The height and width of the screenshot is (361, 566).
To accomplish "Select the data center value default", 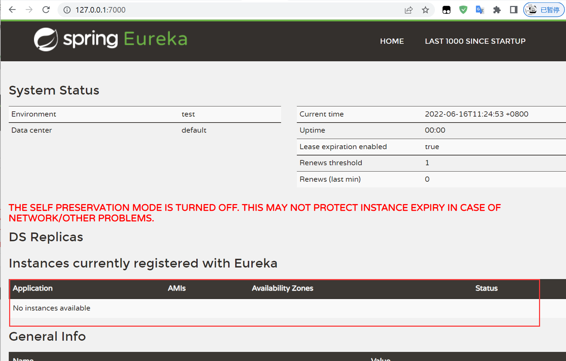I will pyautogui.click(x=194, y=130).
